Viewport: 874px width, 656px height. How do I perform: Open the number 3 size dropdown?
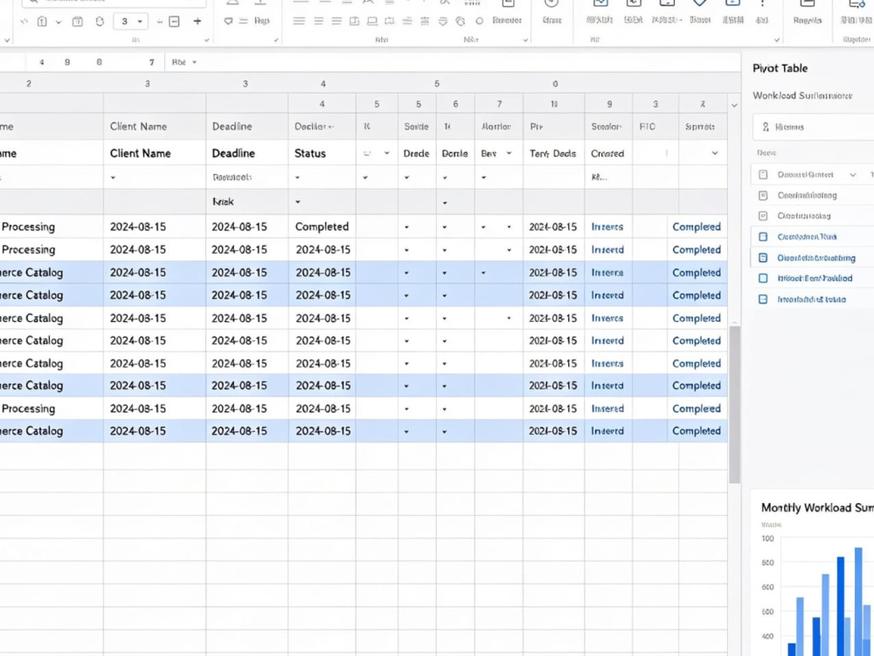pyautogui.click(x=130, y=21)
